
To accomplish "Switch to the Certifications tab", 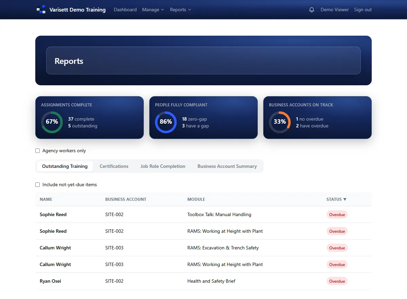I will point(114,166).
